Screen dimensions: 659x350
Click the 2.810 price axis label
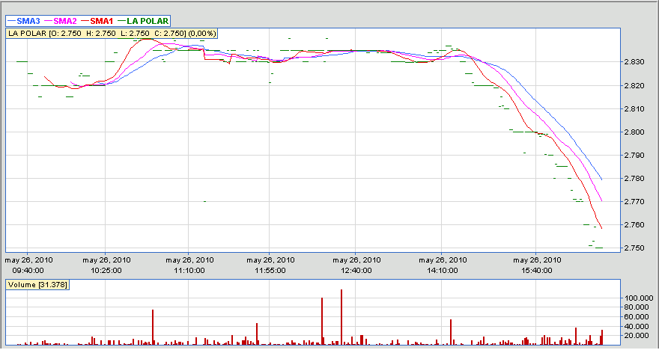click(636, 108)
